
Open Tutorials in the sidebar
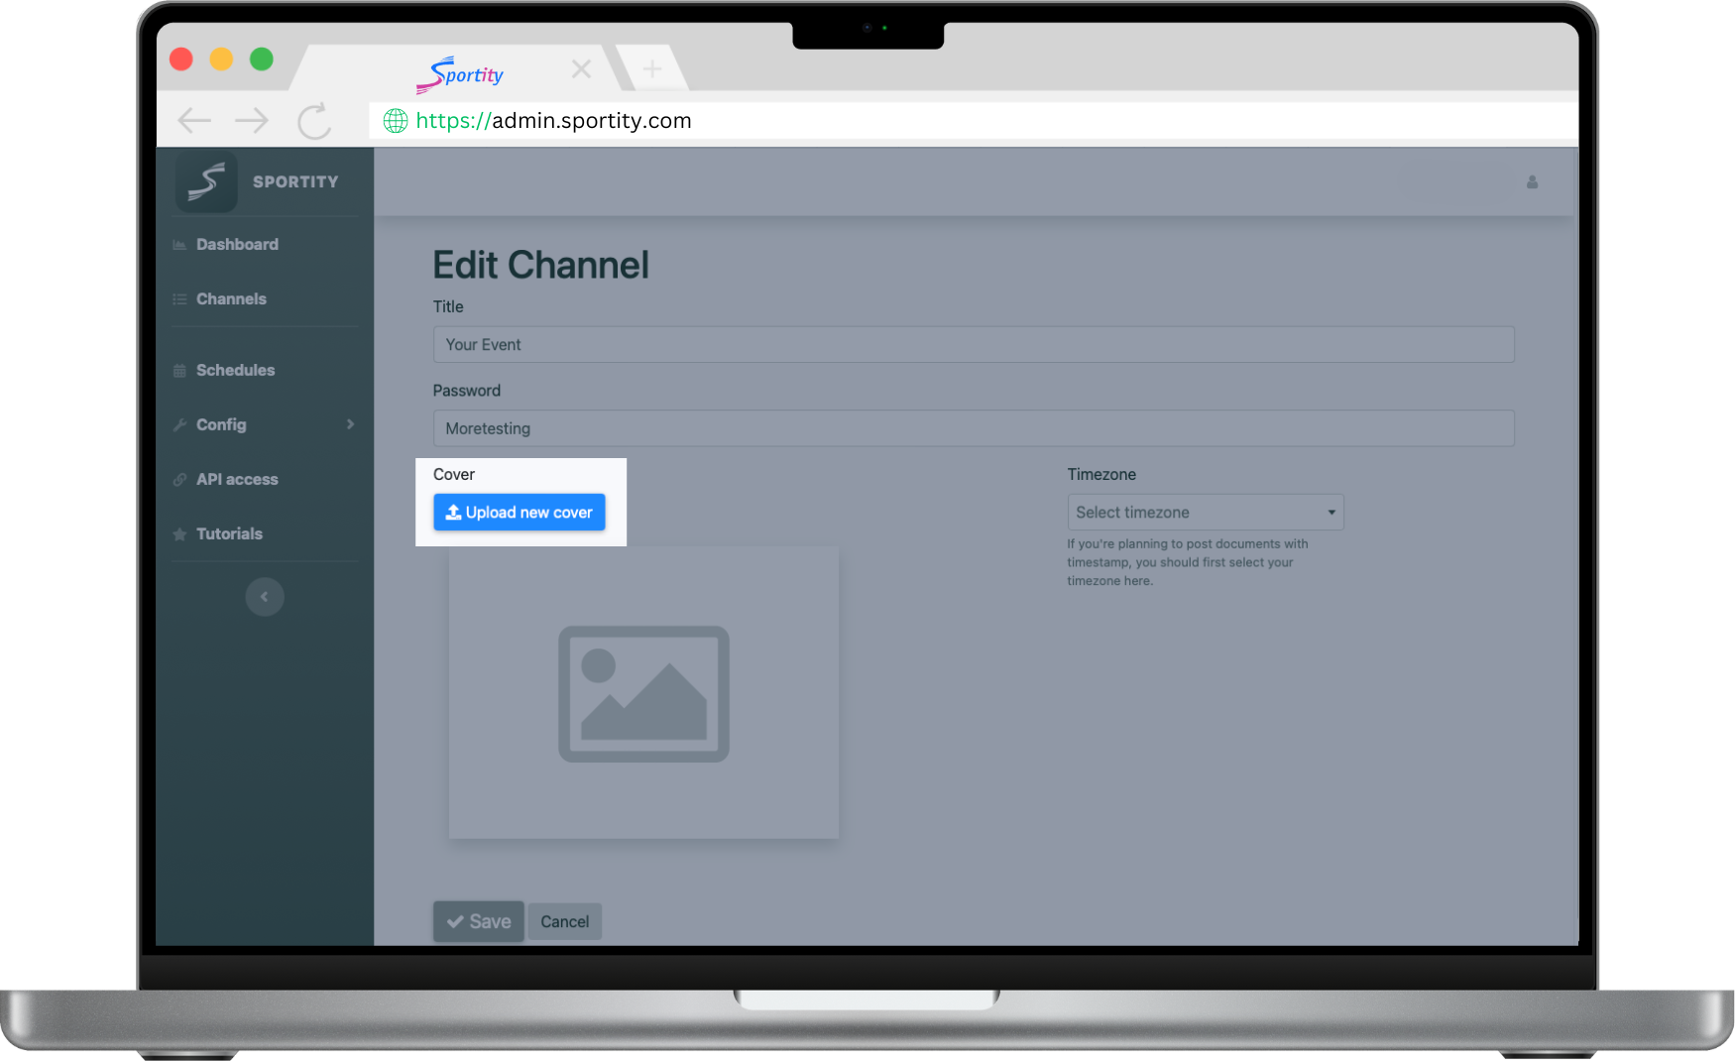click(x=229, y=534)
